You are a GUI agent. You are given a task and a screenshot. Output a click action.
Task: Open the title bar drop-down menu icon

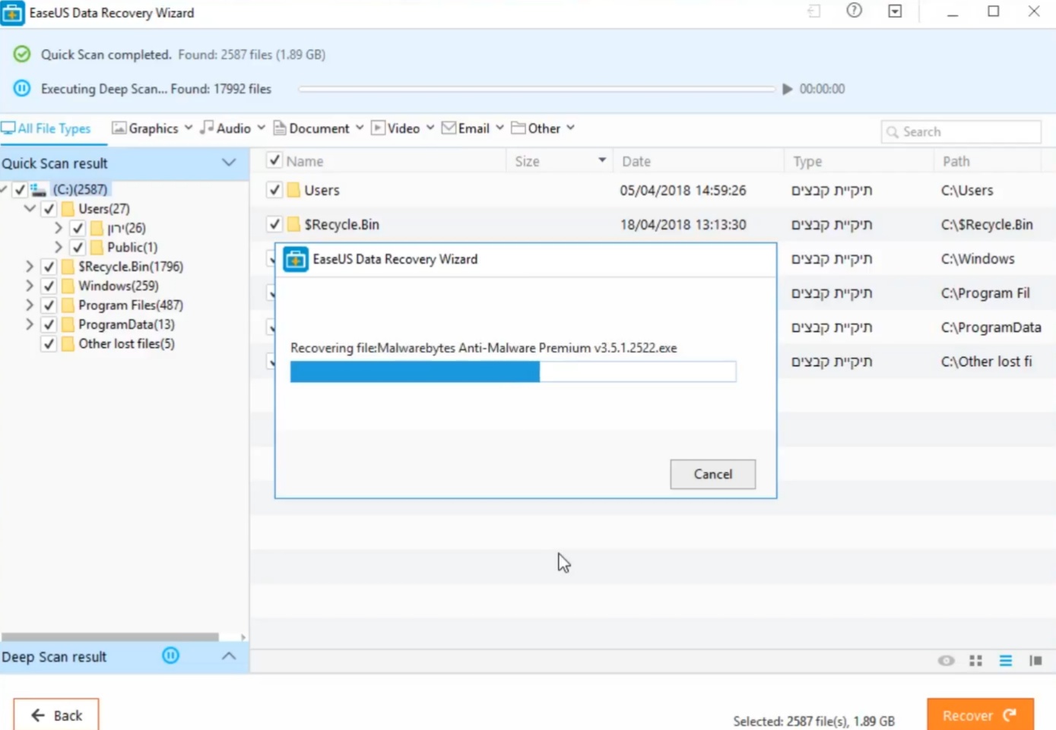[x=895, y=11]
